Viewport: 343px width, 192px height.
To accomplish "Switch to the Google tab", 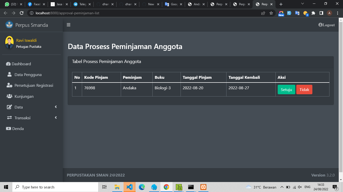I will coord(173,4).
